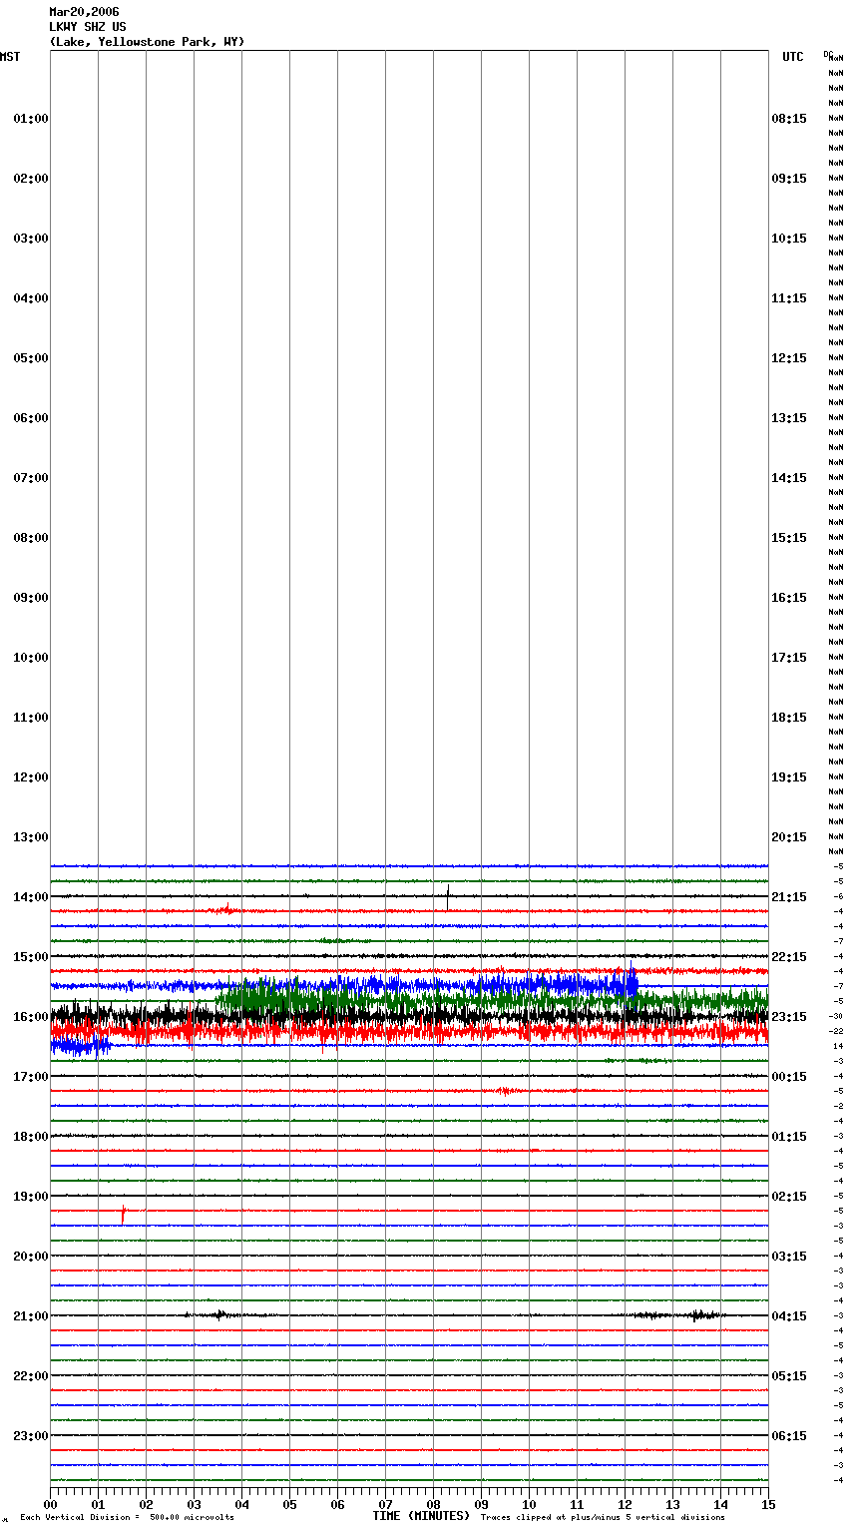848x1531 pixels.
Task: Click the 'Each Vertical Division = 500.00 microvolts' note
Action: click(127, 1518)
